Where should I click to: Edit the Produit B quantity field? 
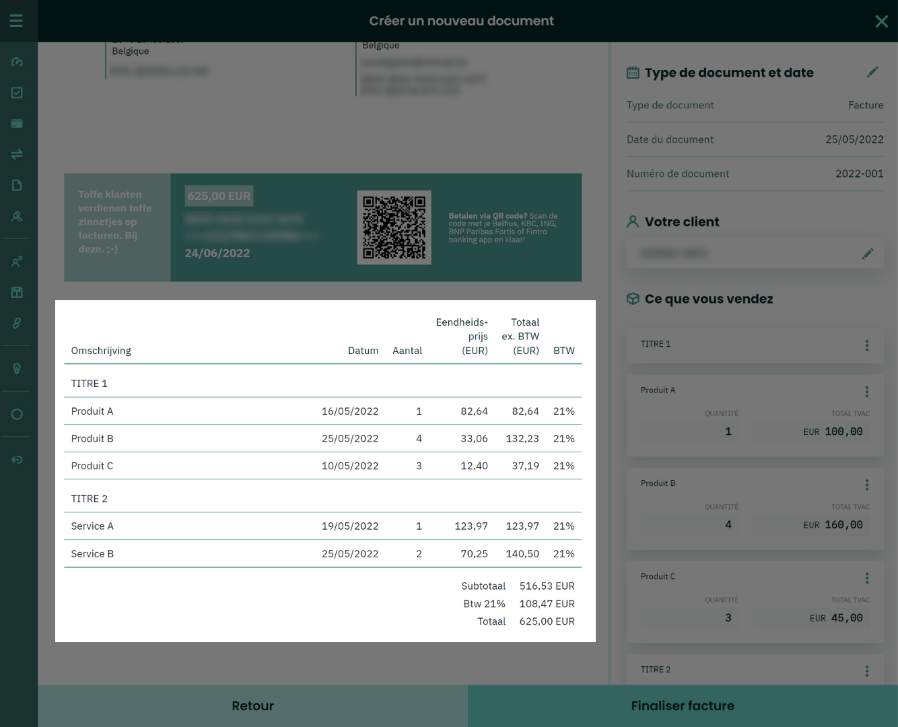click(690, 524)
